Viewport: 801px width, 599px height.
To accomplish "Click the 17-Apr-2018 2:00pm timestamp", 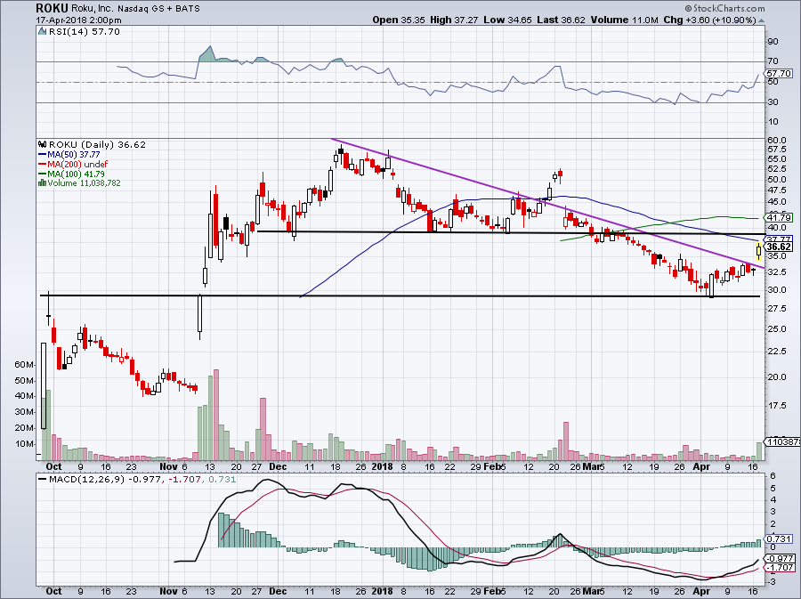I will [x=78, y=20].
